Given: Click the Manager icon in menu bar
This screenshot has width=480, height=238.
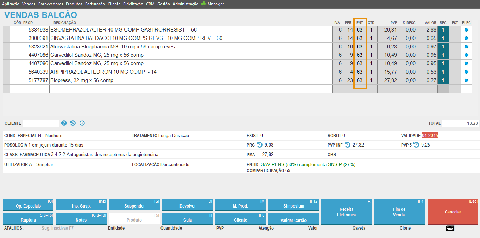Looking at the screenshot, I should pos(204,4).
